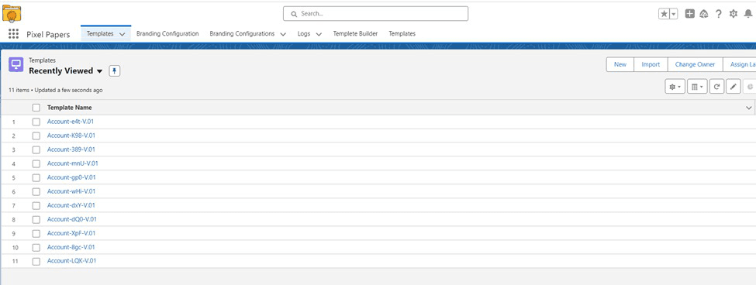Open the Account-e4t-V.01 template link
The width and height of the screenshot is (756, 285).
71,122
